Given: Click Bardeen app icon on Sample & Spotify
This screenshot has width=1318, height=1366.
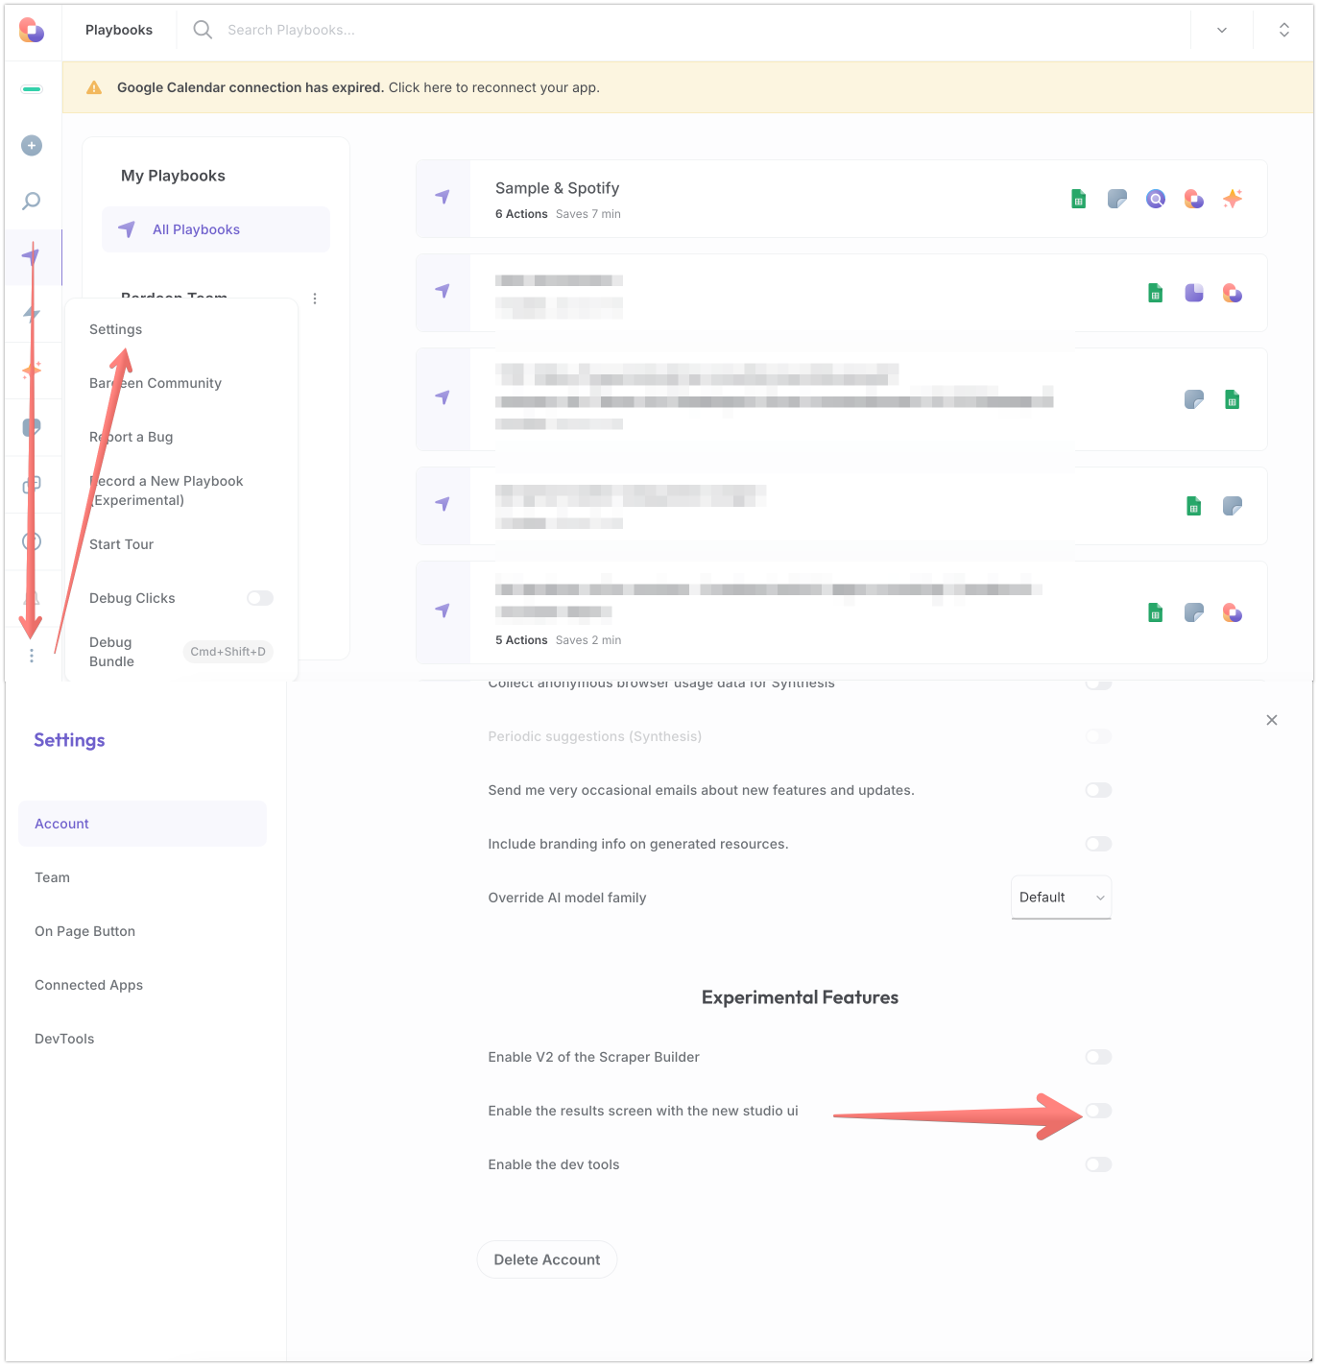Looking at the screenshot, I should click(x=1194, y=199).
